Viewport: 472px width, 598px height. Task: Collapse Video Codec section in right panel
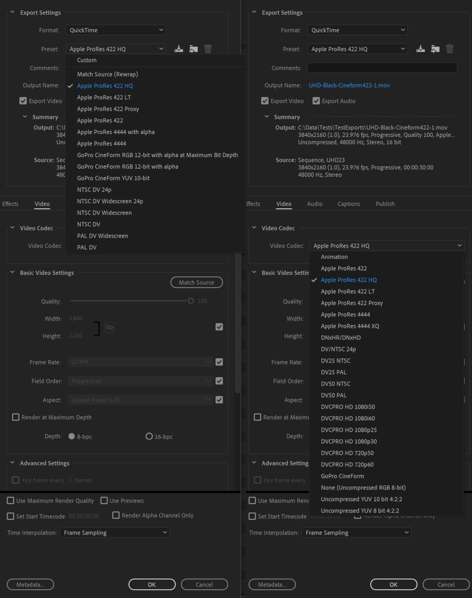click(254, 228)
